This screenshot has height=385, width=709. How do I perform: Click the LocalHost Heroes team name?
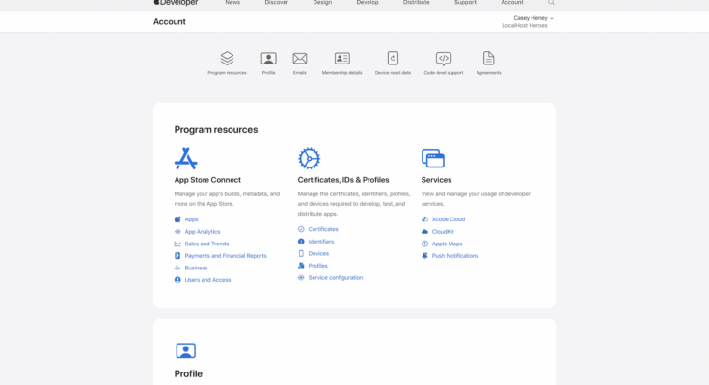[x=525, y=26]
